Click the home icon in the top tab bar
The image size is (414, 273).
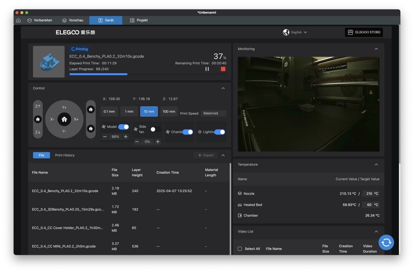tap(18, 20)
